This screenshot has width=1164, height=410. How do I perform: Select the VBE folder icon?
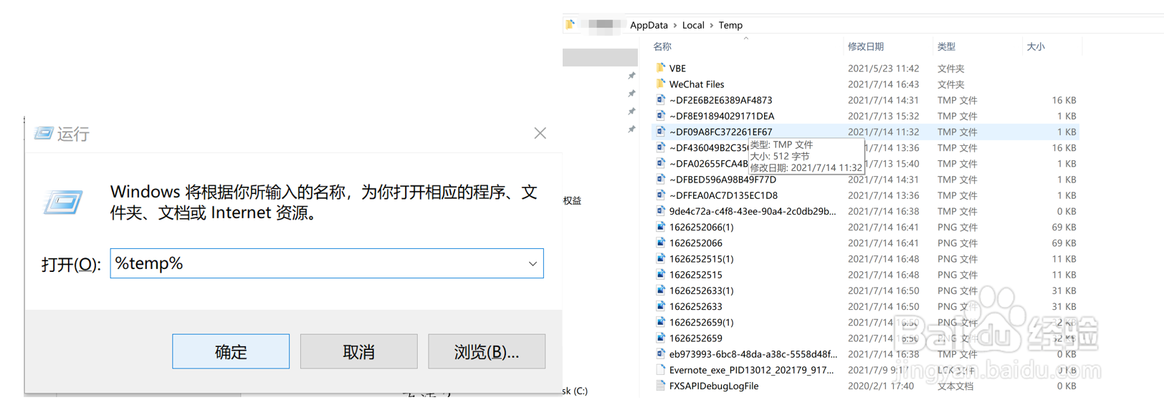(x=660, y=68)
